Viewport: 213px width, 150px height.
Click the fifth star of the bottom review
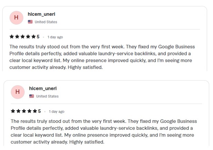[35, 111]
